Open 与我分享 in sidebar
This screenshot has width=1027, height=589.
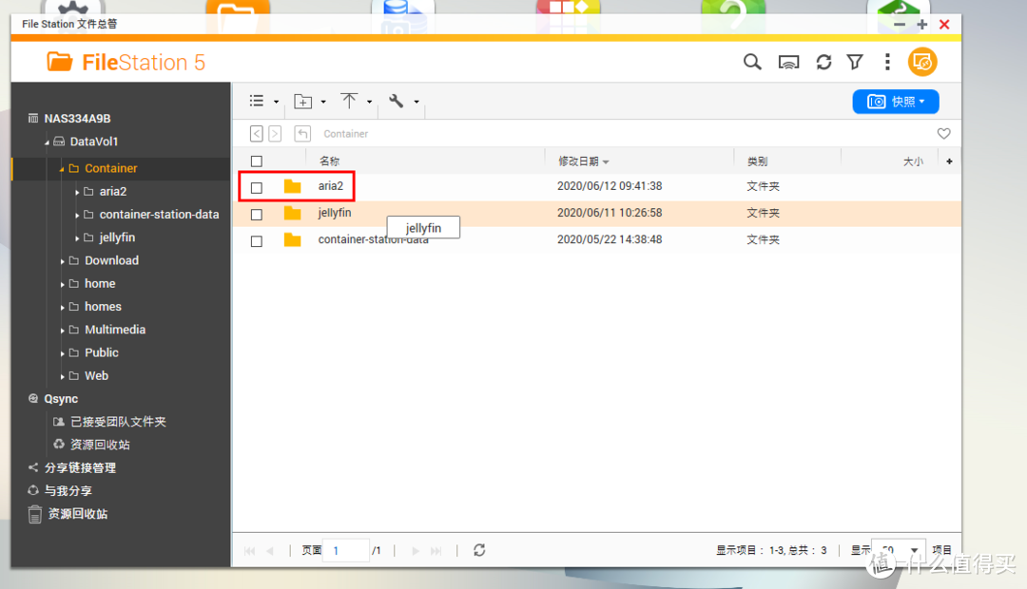[x=68, y=491]
